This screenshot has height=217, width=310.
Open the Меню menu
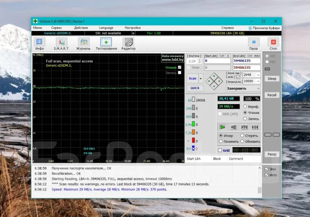[x=38, y=28]
